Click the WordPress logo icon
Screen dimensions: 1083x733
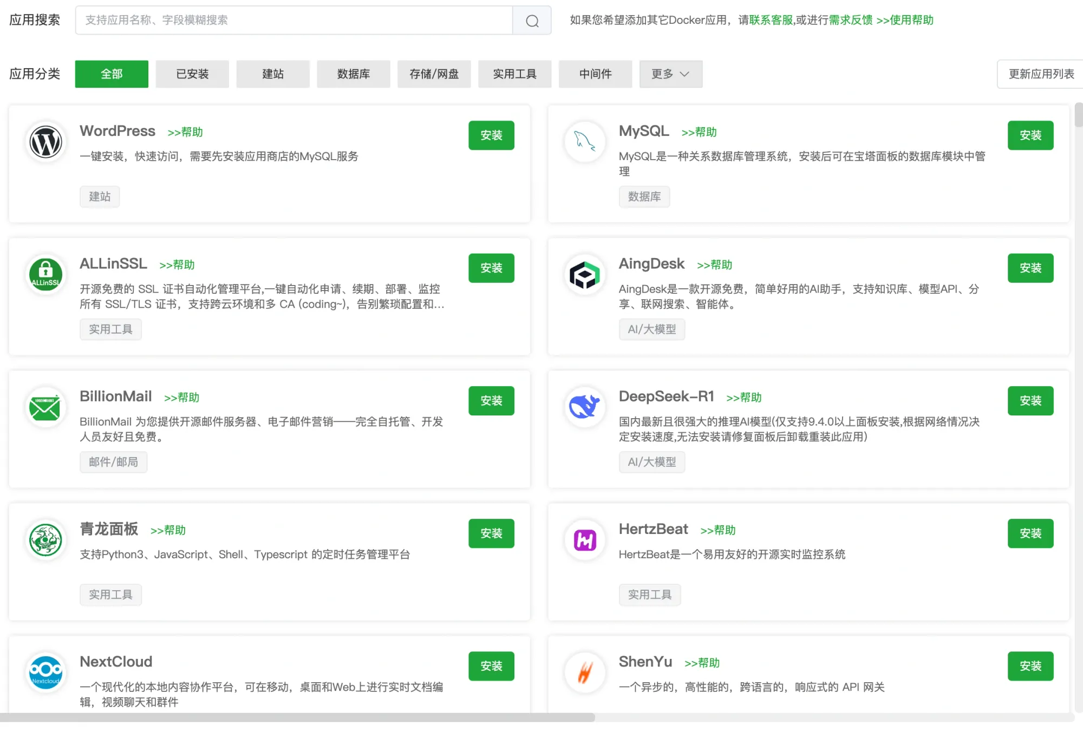pos(45,142)
